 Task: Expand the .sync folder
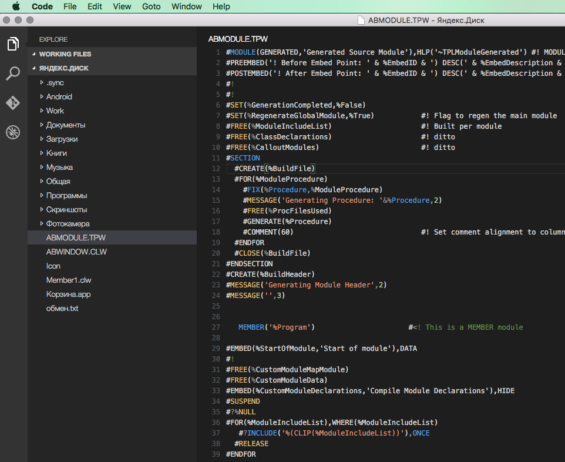pos(55,82)
